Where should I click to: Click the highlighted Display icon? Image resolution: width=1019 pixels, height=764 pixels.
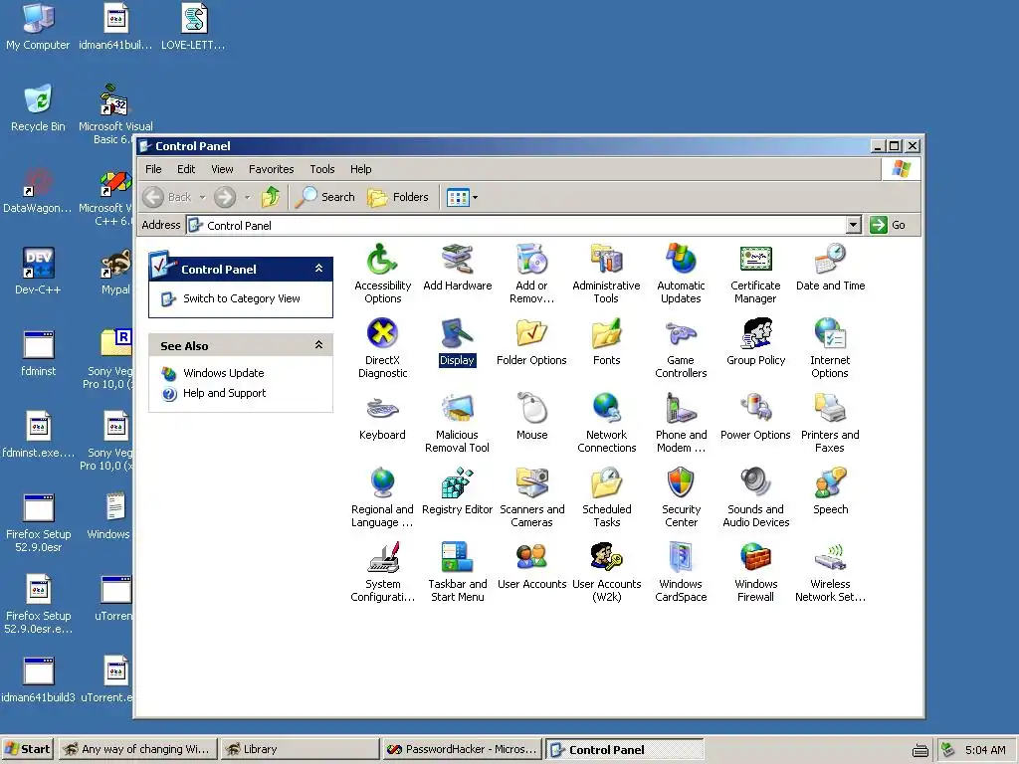[457, 333]
